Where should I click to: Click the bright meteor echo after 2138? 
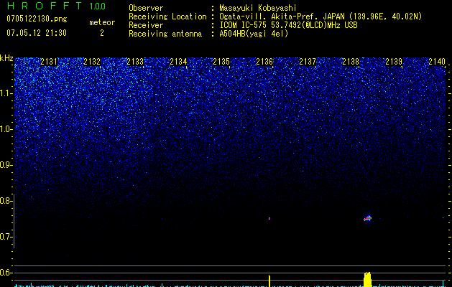(367, 218)
